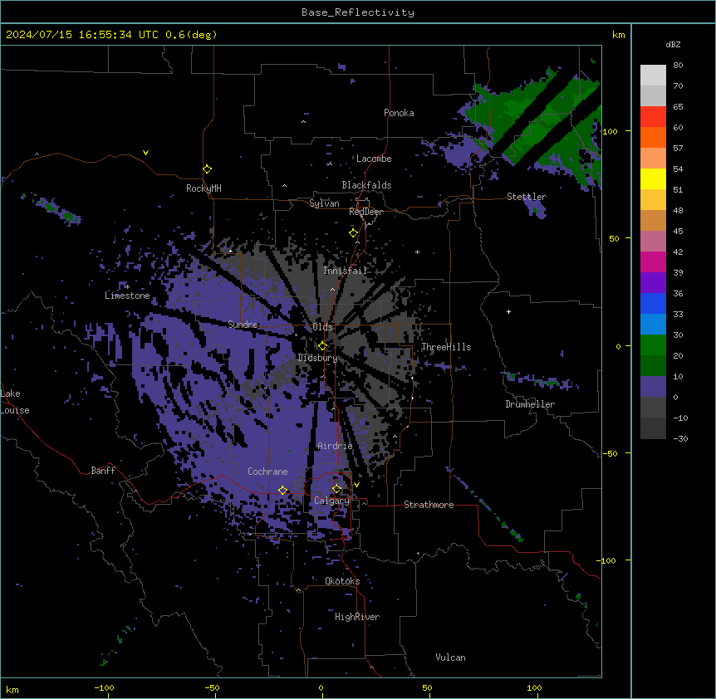716x699 pixels.
Task: Click the -50 tick on right axis
Action: [610, 453]
